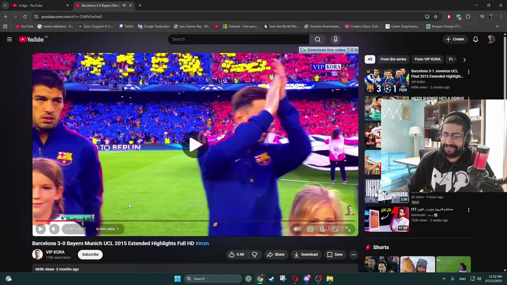
Task: Save the video to a playlist
Action: [x=335, y=255]
